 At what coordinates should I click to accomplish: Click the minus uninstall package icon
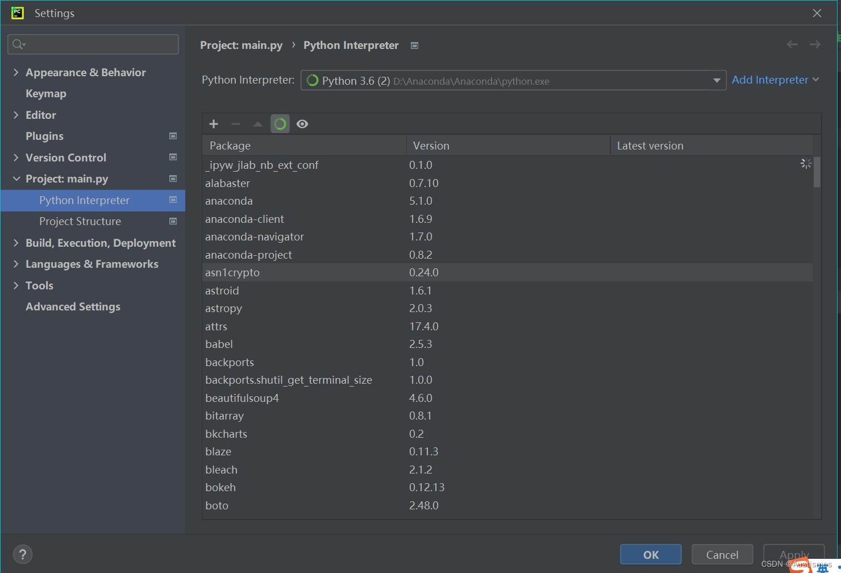pyautogui.click(x=236, y=124)
